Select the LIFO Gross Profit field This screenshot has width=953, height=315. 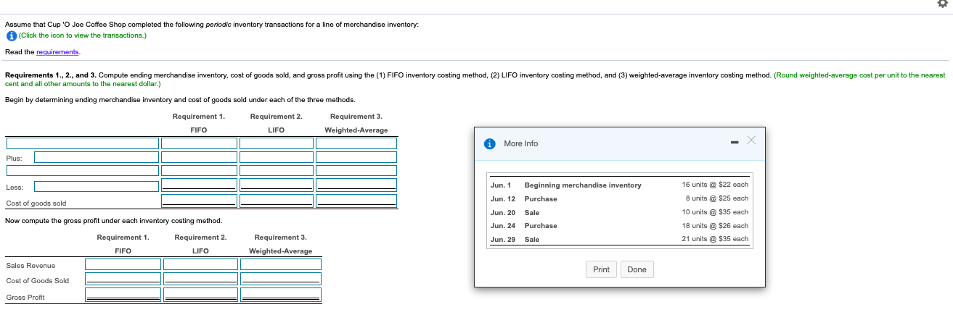200,294
